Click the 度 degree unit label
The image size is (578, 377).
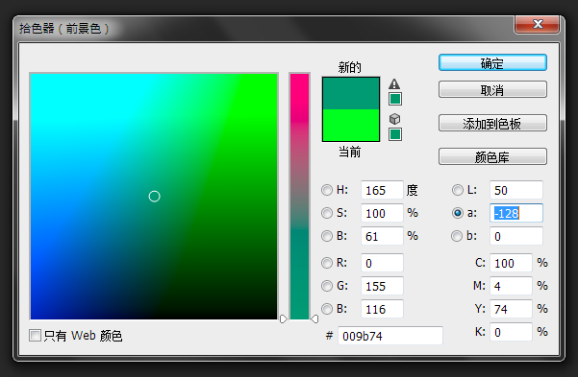click(x=413, y=190)
